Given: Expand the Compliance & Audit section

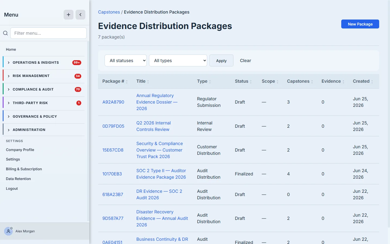Looking at the screenshot, I should (x=44, y=89).
